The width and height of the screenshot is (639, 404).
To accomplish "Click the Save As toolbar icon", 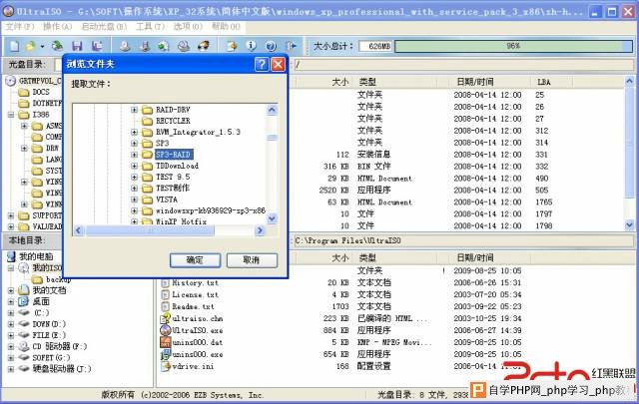I will coord(97,46).
